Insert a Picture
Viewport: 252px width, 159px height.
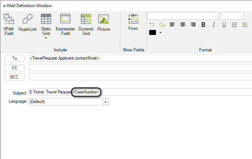[104, 22]
